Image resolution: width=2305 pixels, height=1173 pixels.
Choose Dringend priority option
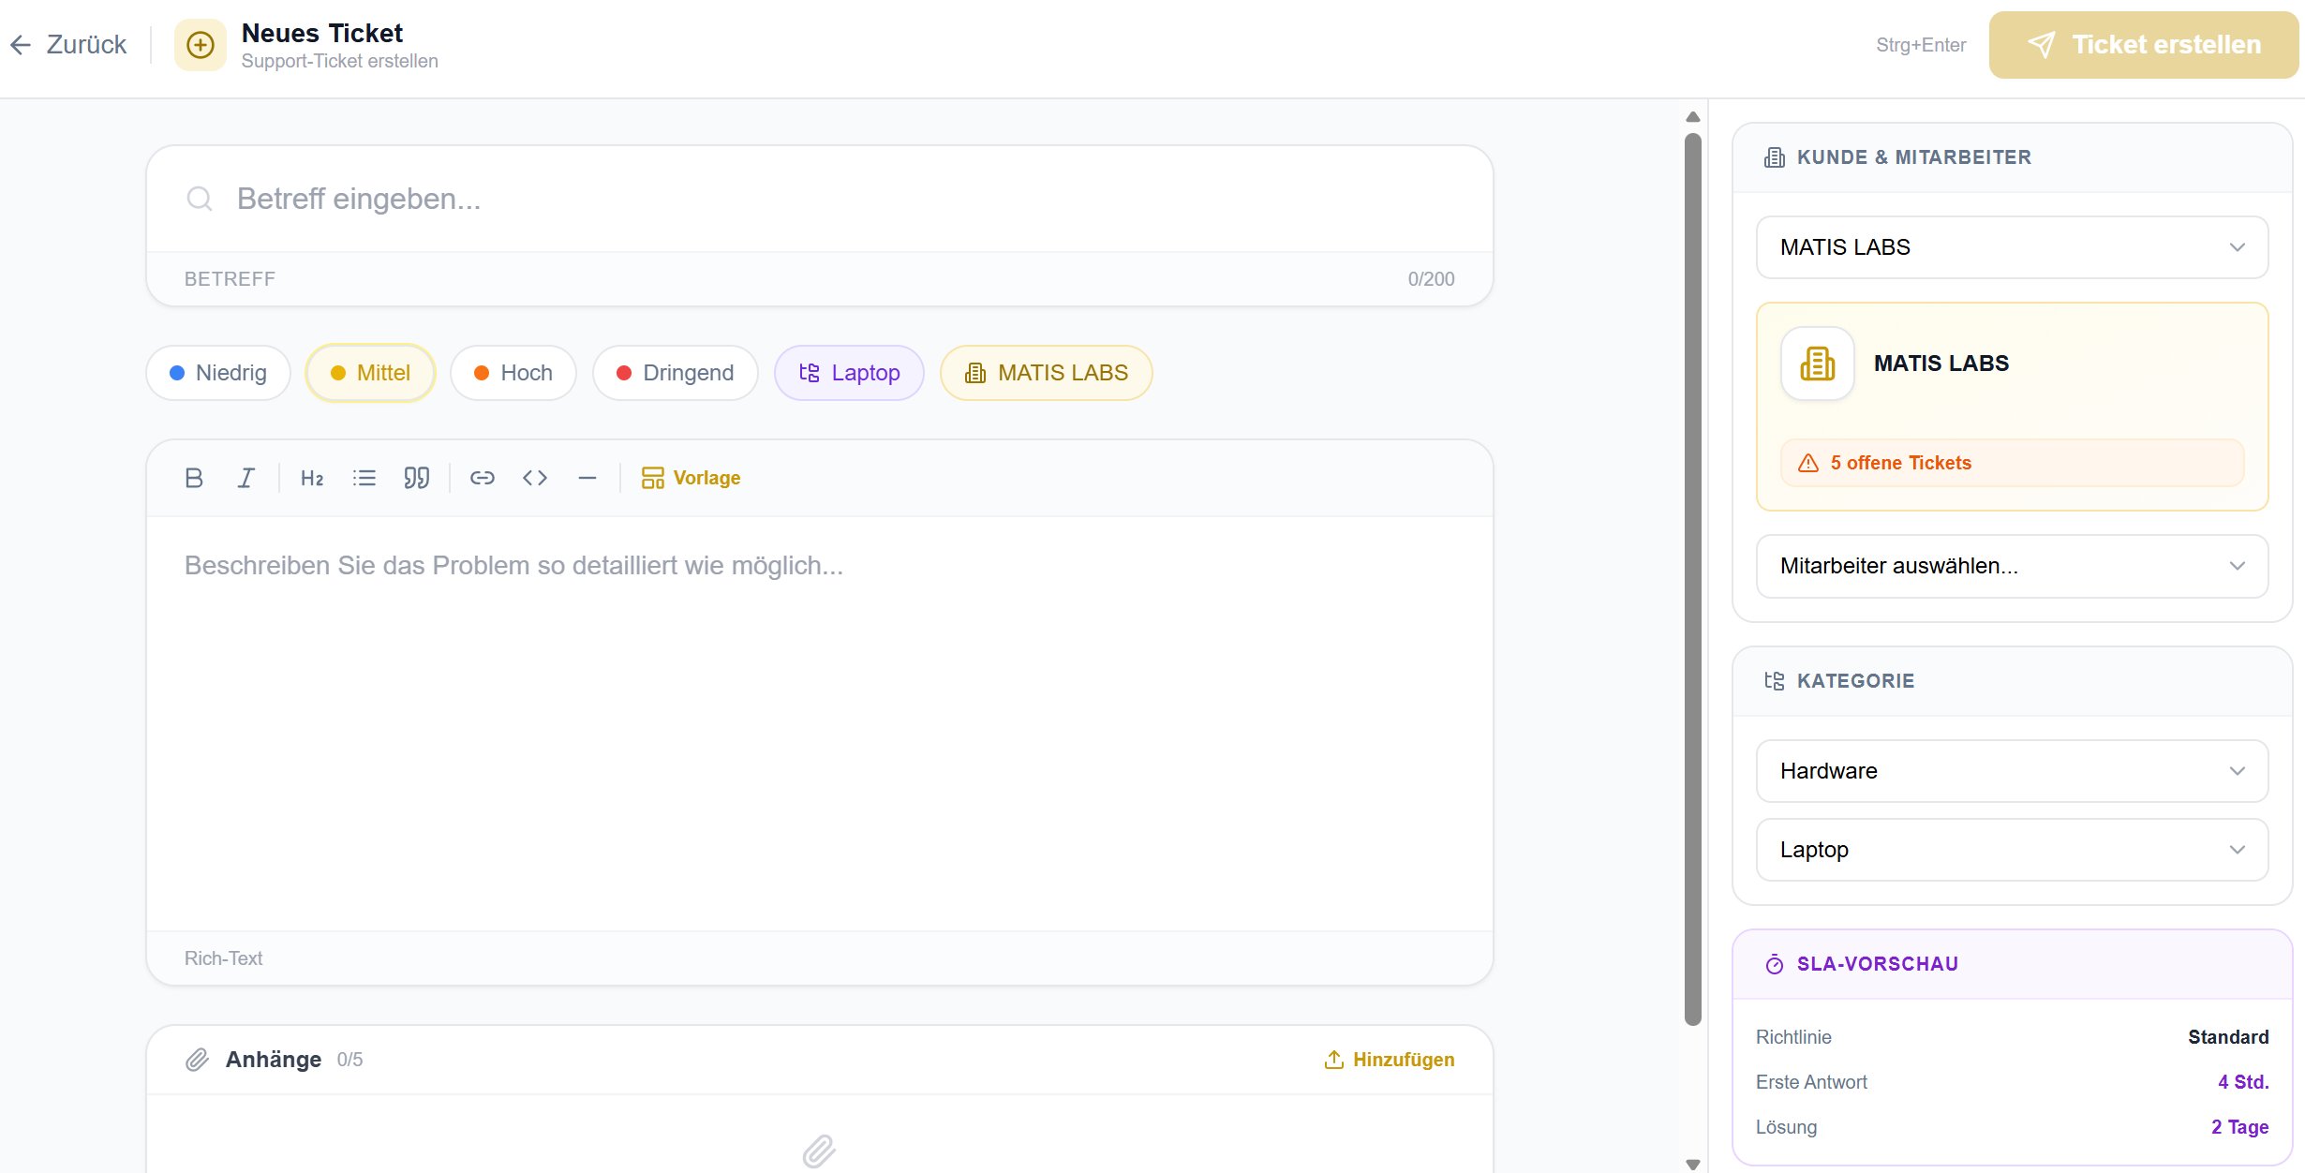point(675,373)
